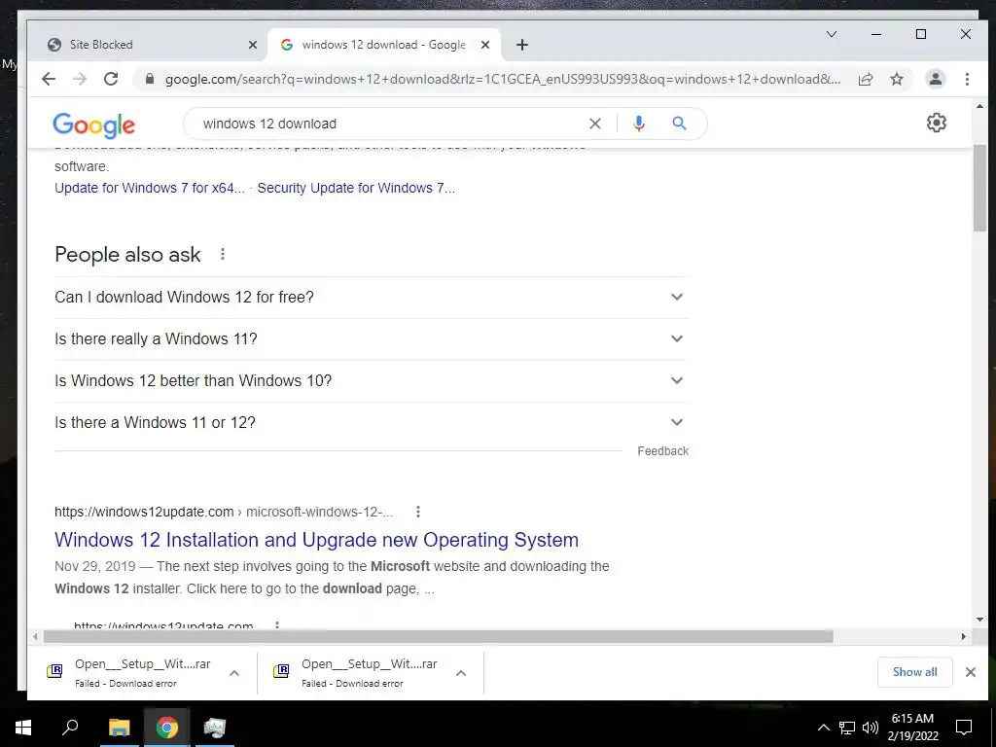Open Chrome profile avatar
This screenshot has height=747, width=996.
pos(935,79)
